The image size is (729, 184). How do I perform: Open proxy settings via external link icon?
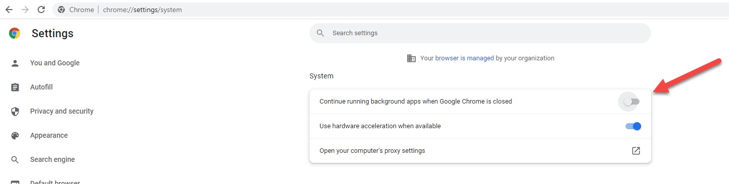coord(636,151)
